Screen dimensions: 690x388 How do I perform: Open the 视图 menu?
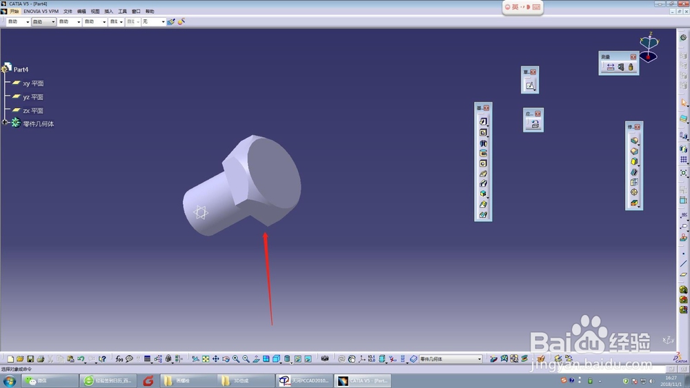(x=95, y=12)
